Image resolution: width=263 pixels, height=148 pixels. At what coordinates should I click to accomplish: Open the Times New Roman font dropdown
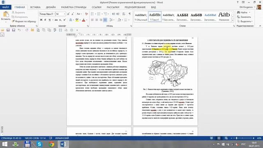point(54,14)
